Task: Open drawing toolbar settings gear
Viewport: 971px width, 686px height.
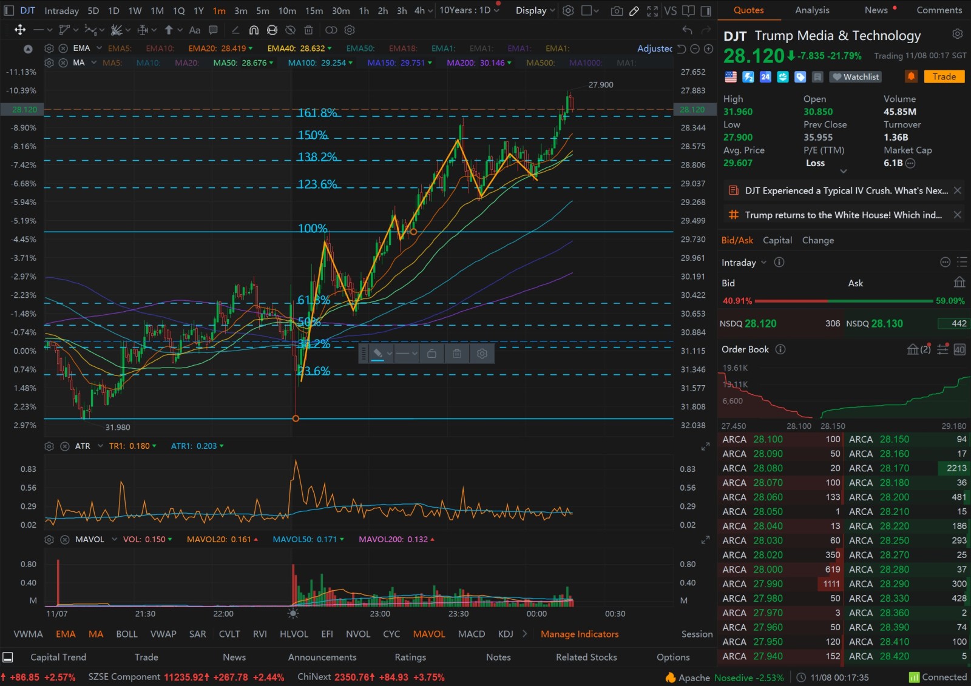Action: coord(350,30)
